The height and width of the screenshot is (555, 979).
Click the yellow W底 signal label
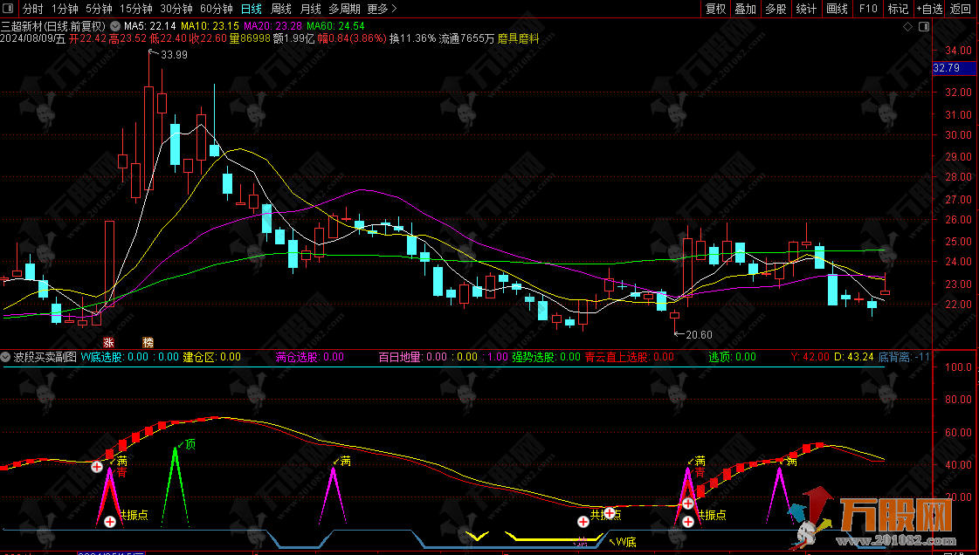pos(625,542)
